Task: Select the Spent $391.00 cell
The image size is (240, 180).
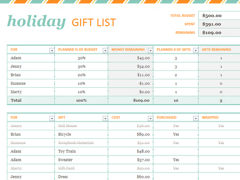Action: pos(219,24)
